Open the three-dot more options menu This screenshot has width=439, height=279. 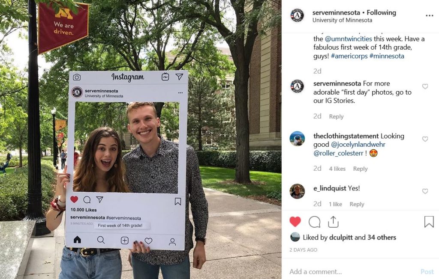[430, 16]
